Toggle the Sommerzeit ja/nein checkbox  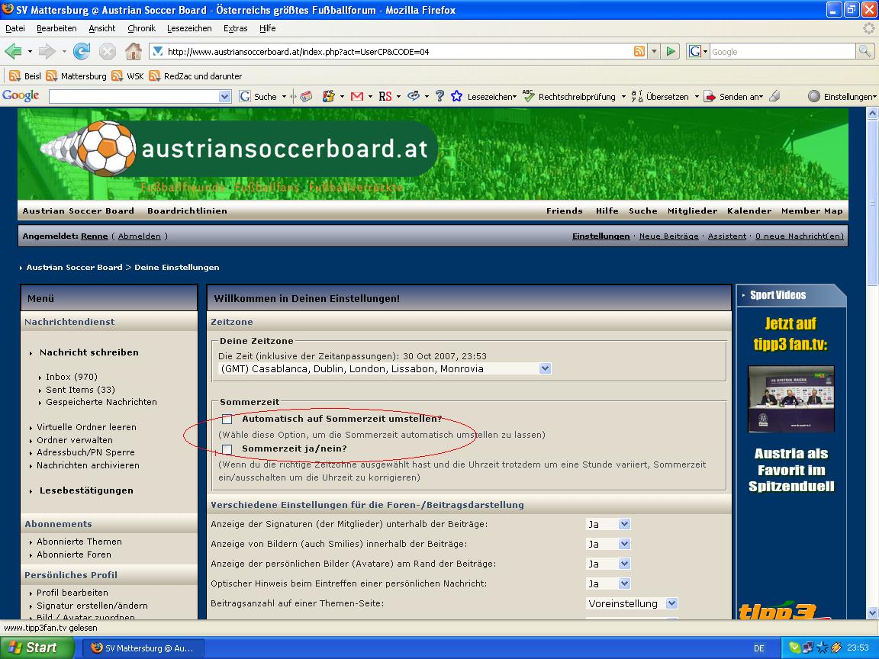coord(227,449)
